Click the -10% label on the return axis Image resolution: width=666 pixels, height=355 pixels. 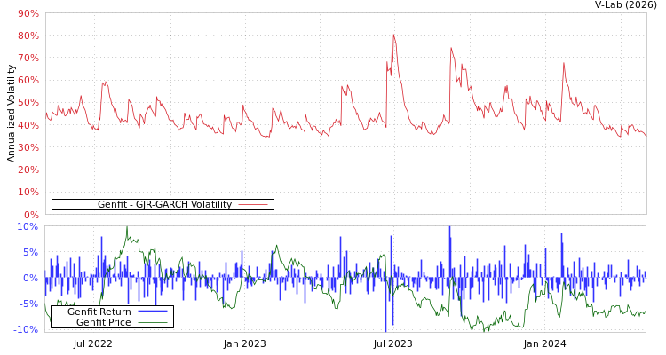tap(26, 329)
